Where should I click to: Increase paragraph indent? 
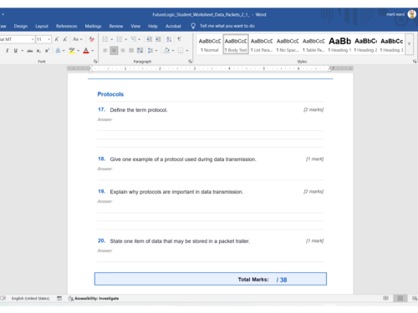(158, 39)
